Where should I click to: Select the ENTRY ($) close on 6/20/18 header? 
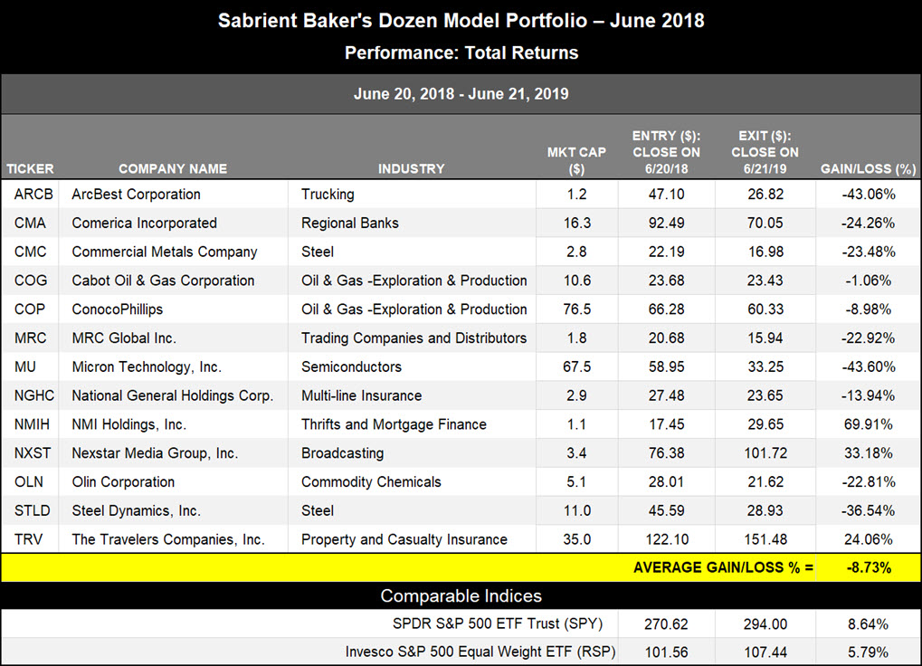666,152
